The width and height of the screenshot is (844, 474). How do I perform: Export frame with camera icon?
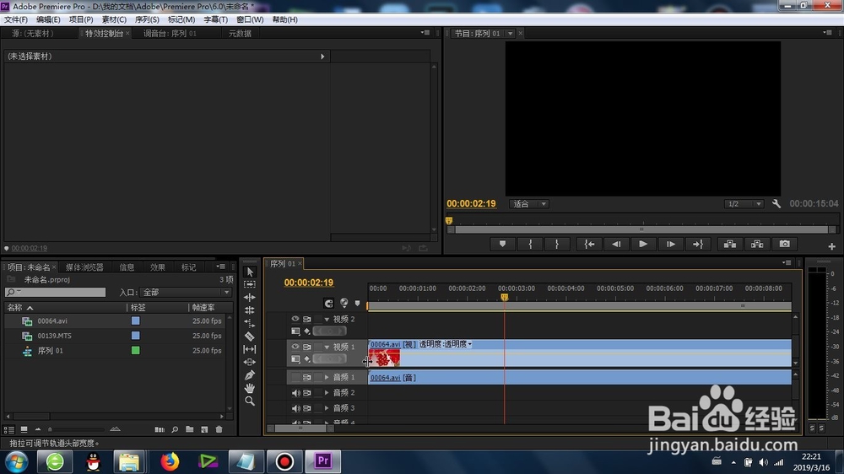tap(785, 245)
